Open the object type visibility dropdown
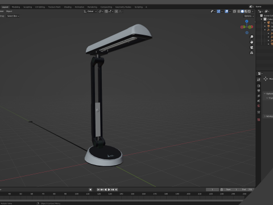The width and height of the screenshot is (273, 205). tap(213, 11)
